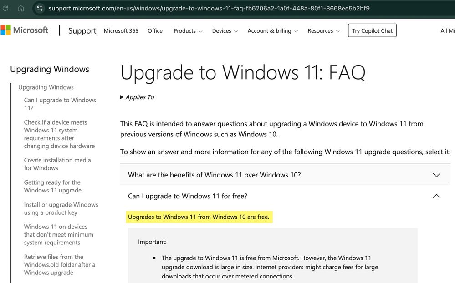455x283 pixels.
Task: Collapse the upgrade for free question
Action: pos(285,196)
